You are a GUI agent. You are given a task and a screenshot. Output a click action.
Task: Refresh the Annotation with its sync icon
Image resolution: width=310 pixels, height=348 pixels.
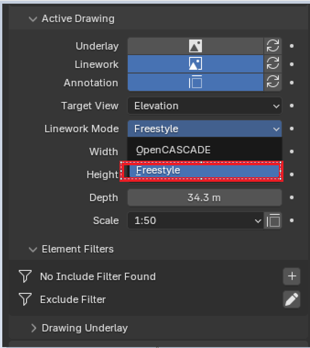click(273, 82)
